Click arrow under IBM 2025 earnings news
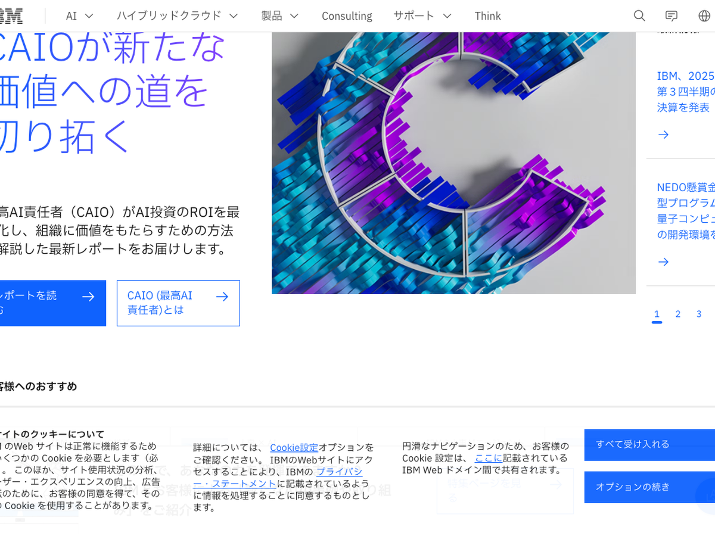Screen dimensions: 715x536 (663, 135)
